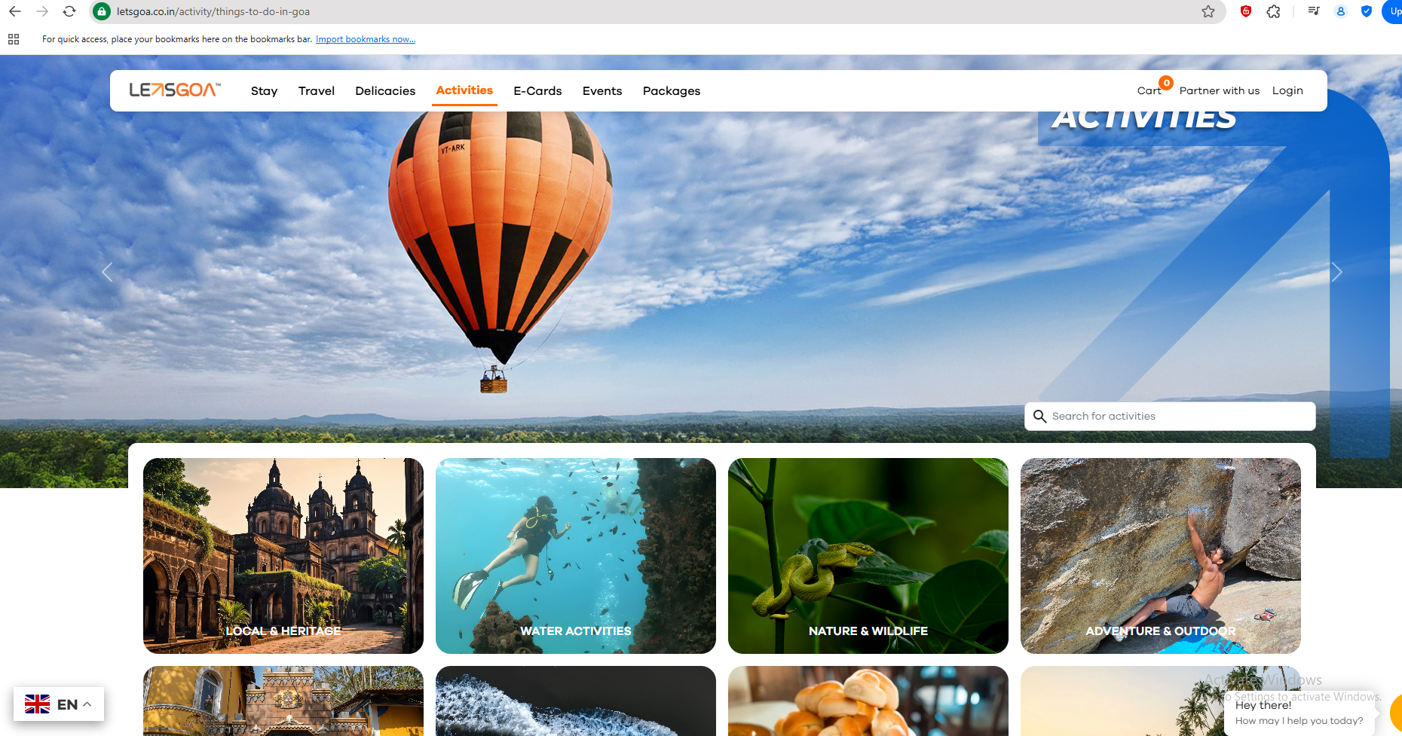Click the media controls icon in the browser toolbar
The height and width of the screenshot is (736, 1402).
pyautogui.click(x=1313, y=11)
